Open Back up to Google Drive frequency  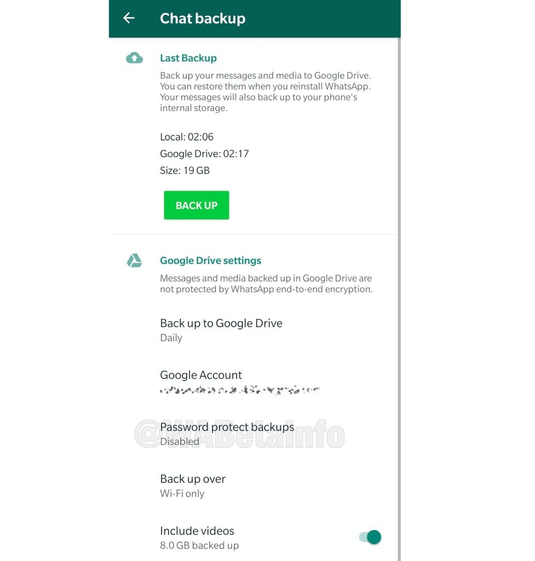tap(253, 330)
